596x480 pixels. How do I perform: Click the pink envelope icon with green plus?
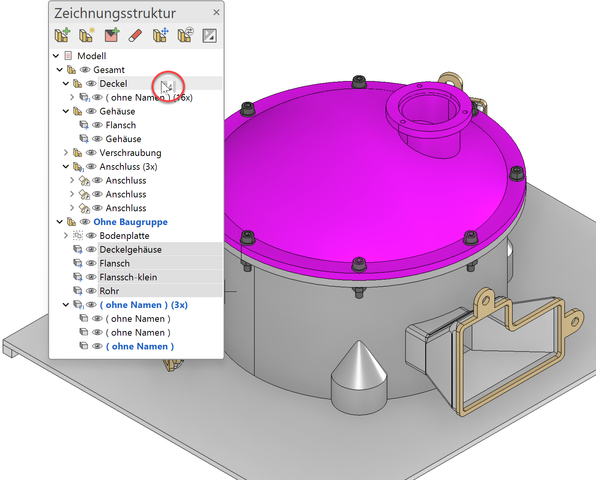pos(112,35)
